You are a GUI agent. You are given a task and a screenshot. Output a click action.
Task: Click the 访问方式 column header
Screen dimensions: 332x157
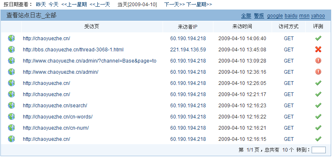[289, 27]
